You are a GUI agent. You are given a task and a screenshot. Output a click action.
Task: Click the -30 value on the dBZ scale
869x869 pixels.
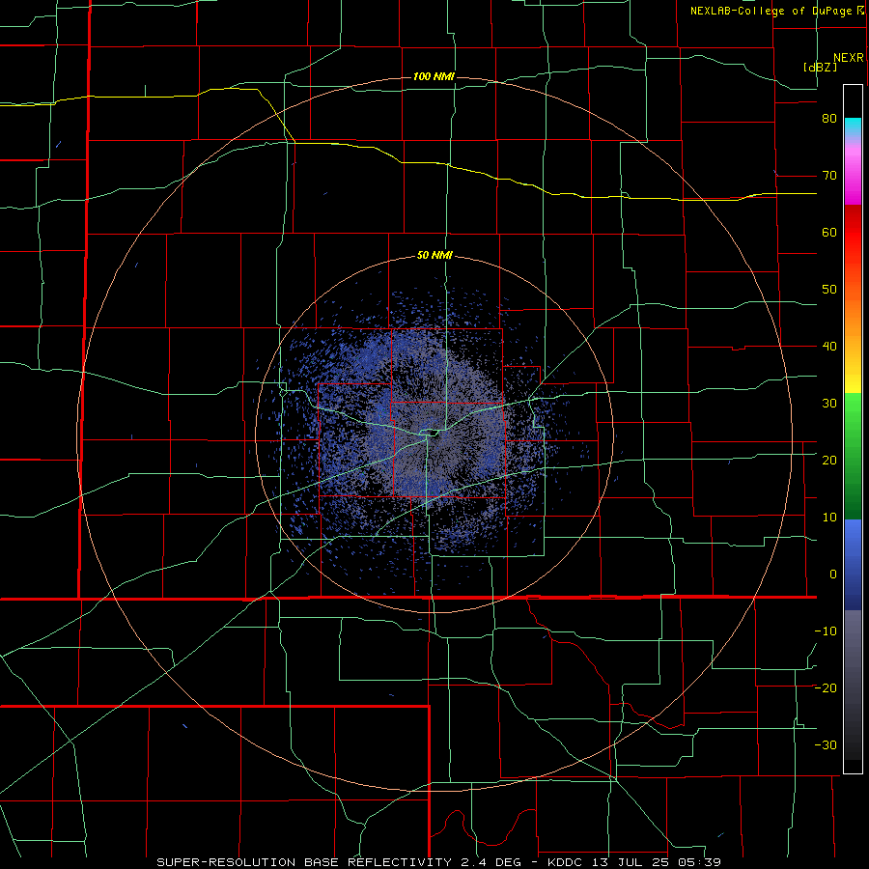tap(826, 745)
